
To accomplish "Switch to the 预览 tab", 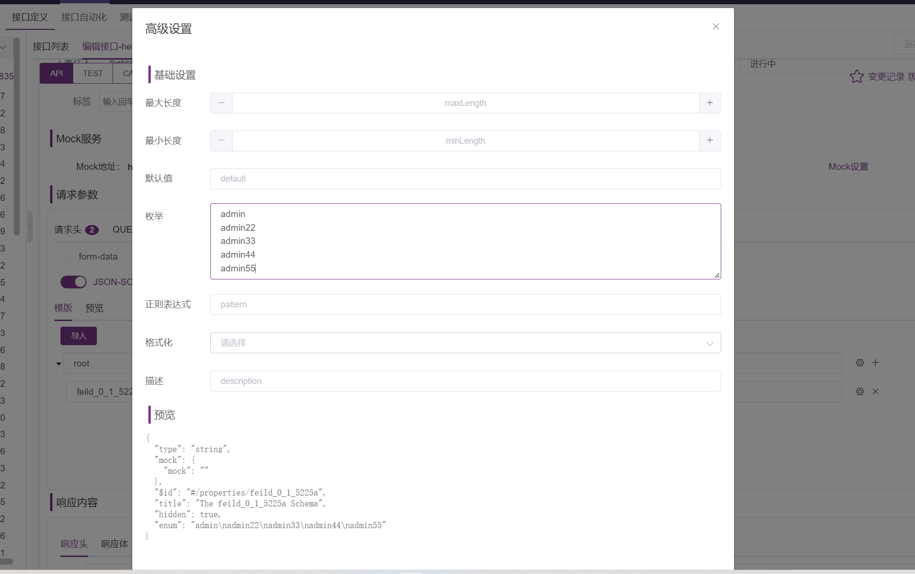I will pyautogui.click(x=94, y=308).
